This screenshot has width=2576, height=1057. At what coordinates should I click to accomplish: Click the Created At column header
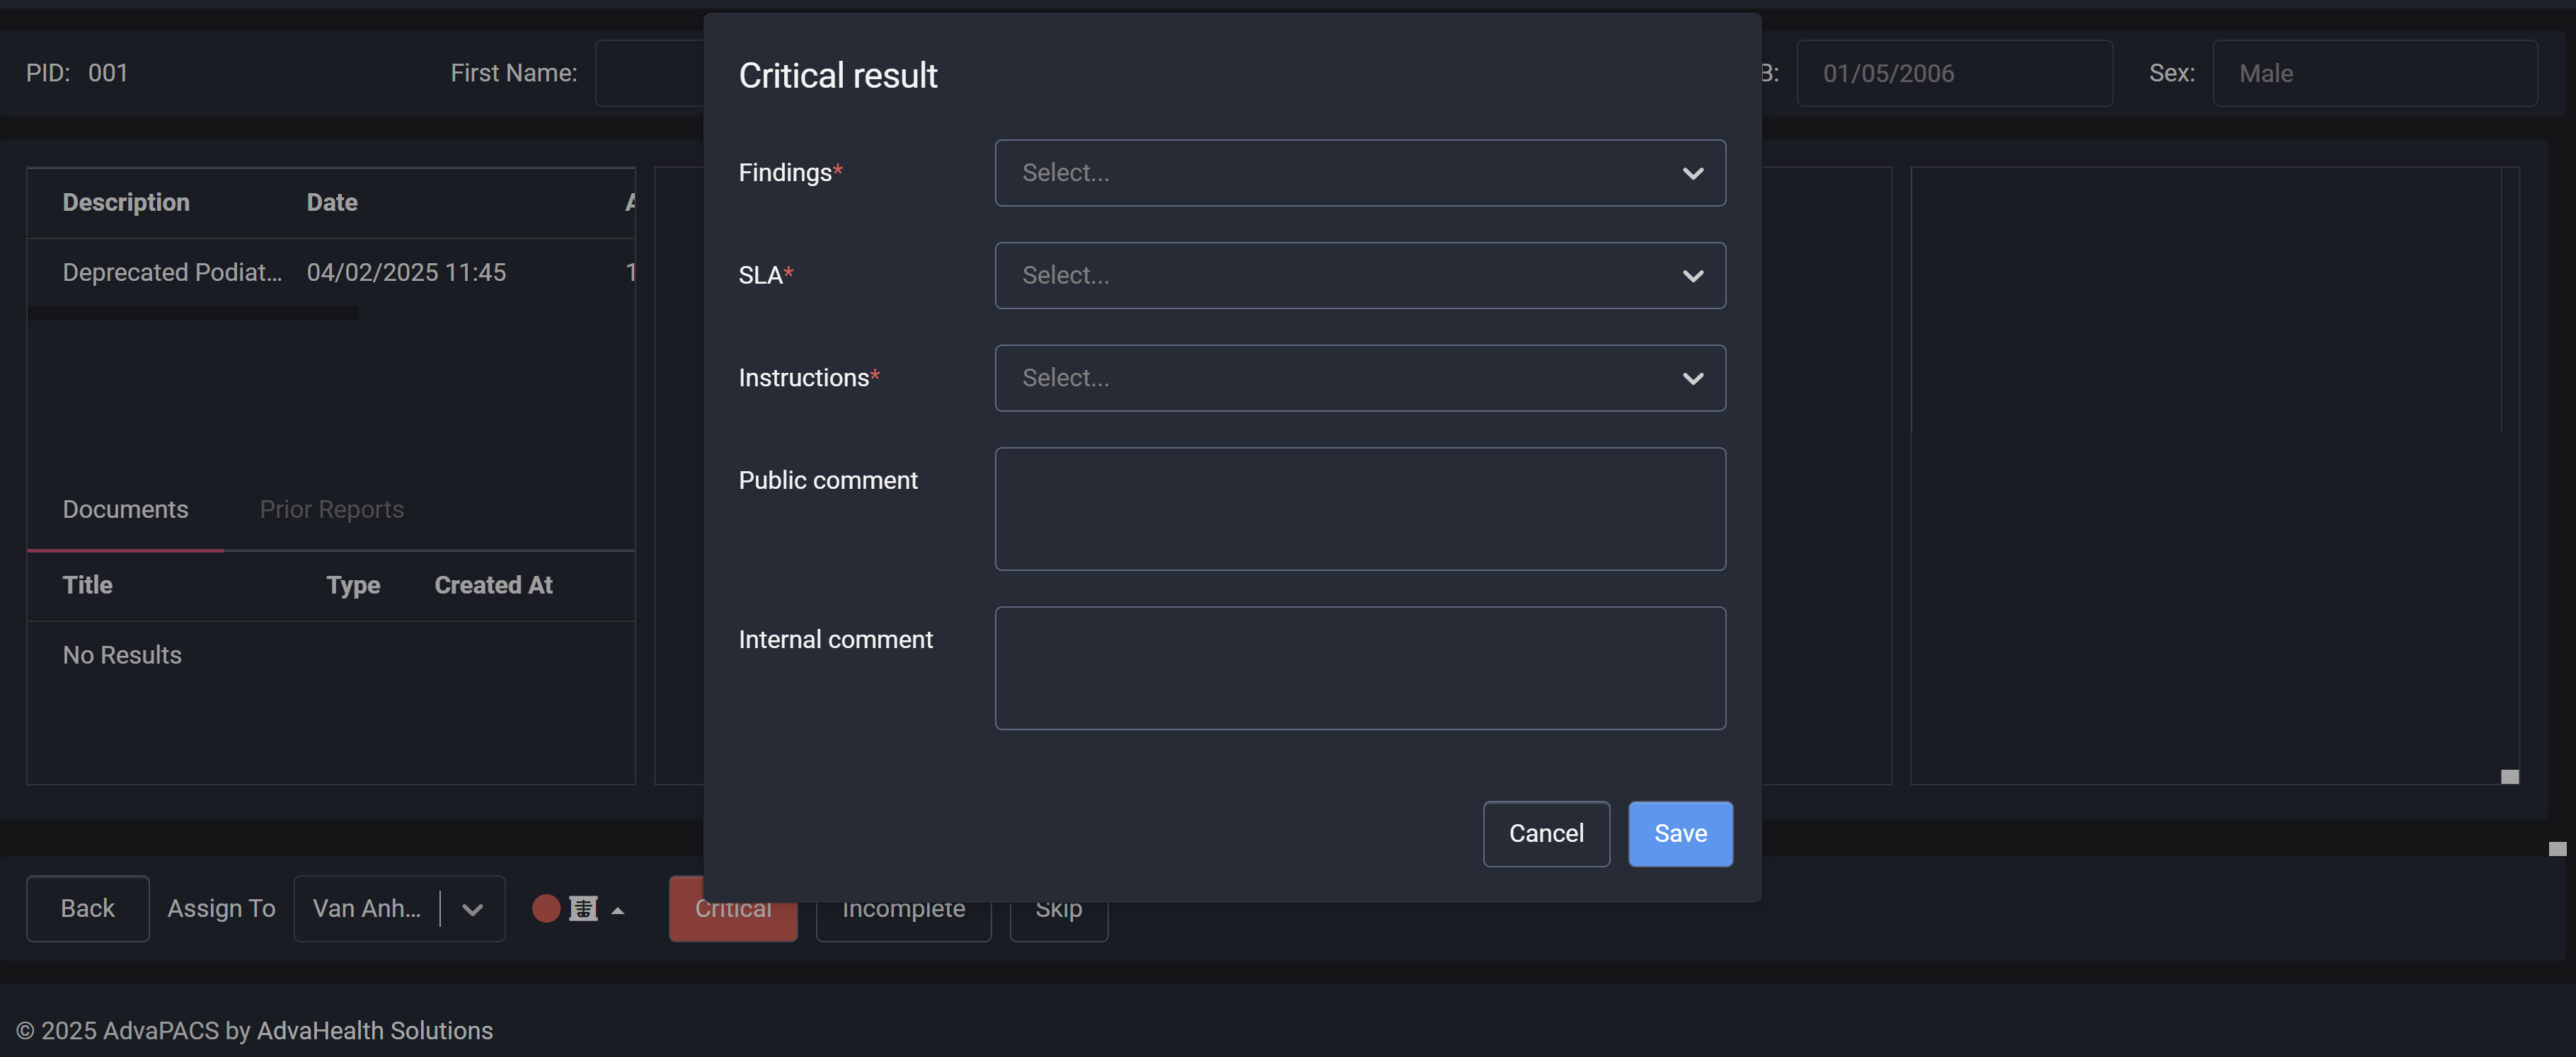tap(493, 585)
